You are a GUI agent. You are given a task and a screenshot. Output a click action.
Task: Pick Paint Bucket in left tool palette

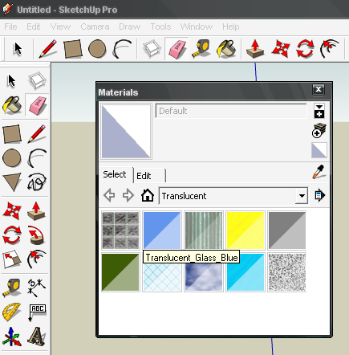pyautogui.click(x=12, y=104)
